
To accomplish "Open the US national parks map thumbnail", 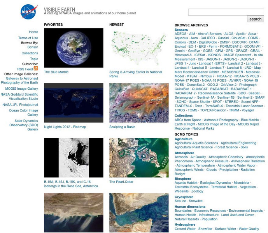I will coord(139,48).
